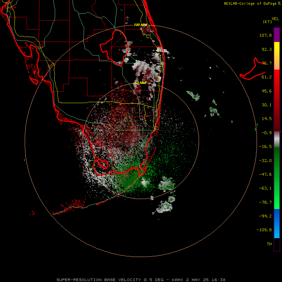Click the 30.1 legend value
This screenshot has width=282, height=282.
tap(267, 105)
